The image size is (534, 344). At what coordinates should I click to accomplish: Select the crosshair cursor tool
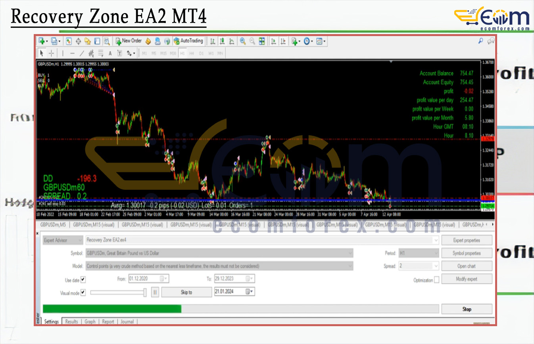(x=52, y=53)
